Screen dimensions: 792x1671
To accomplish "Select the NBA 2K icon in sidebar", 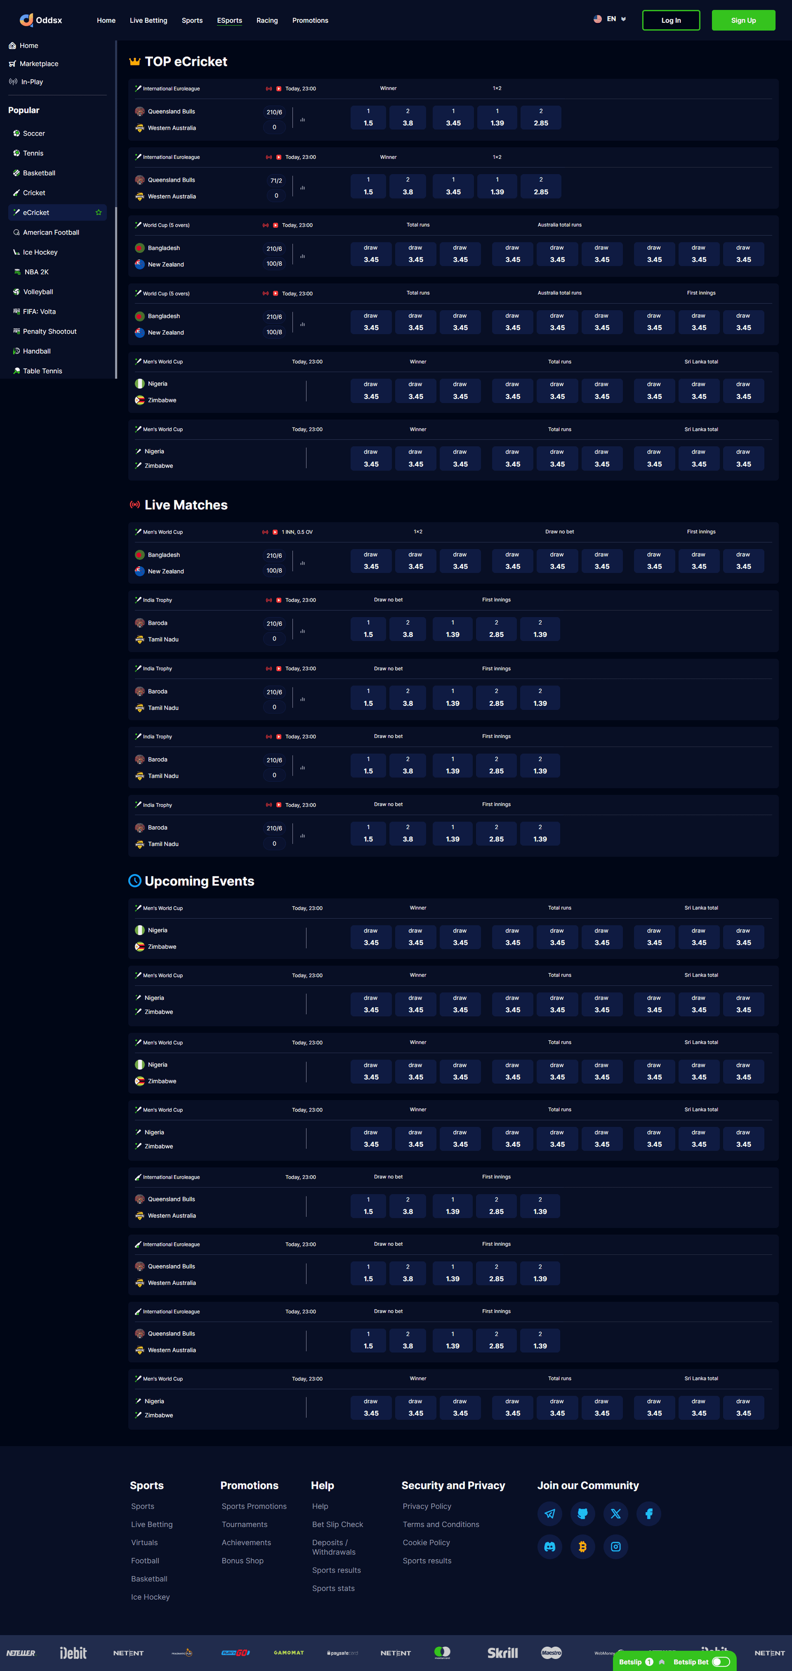I will pos(17,272).
